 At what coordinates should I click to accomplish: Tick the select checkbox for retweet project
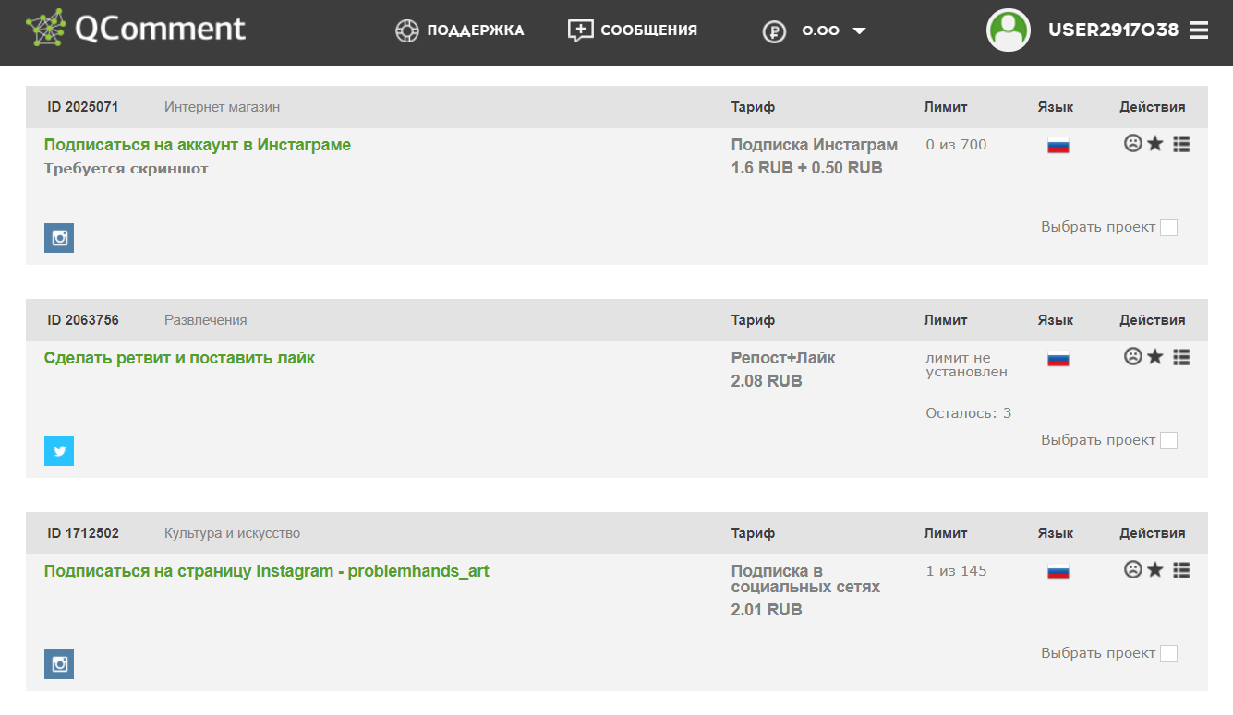coord(1168,440)
